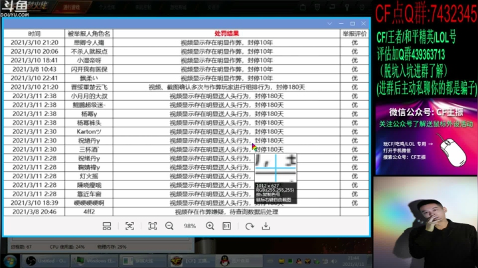Select the name cell 思卿令人痴
The height and width of the screenshot is (268, 478).
pos(89,42)
